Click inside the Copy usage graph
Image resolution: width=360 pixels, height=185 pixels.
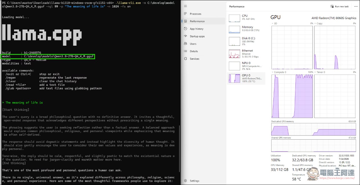[x=335, y=48]
